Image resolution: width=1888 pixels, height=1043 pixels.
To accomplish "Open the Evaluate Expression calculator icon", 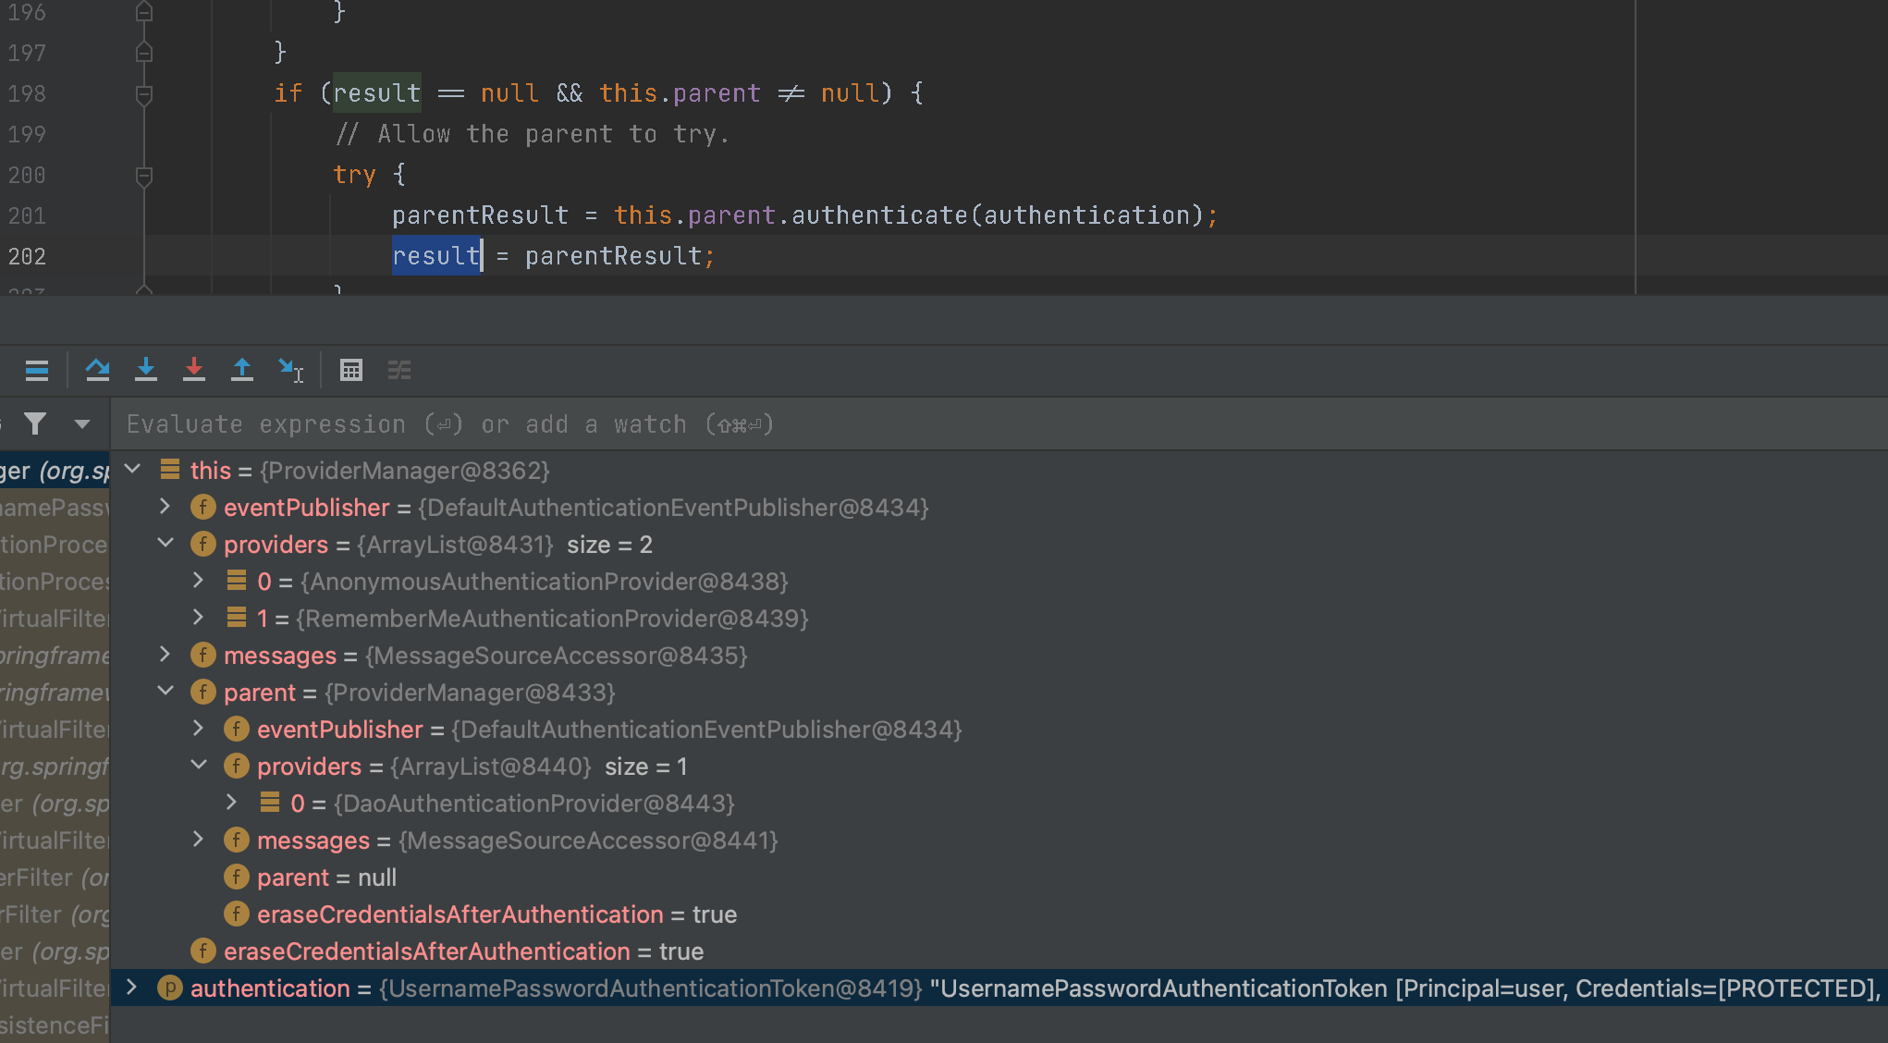I will 351,371.
